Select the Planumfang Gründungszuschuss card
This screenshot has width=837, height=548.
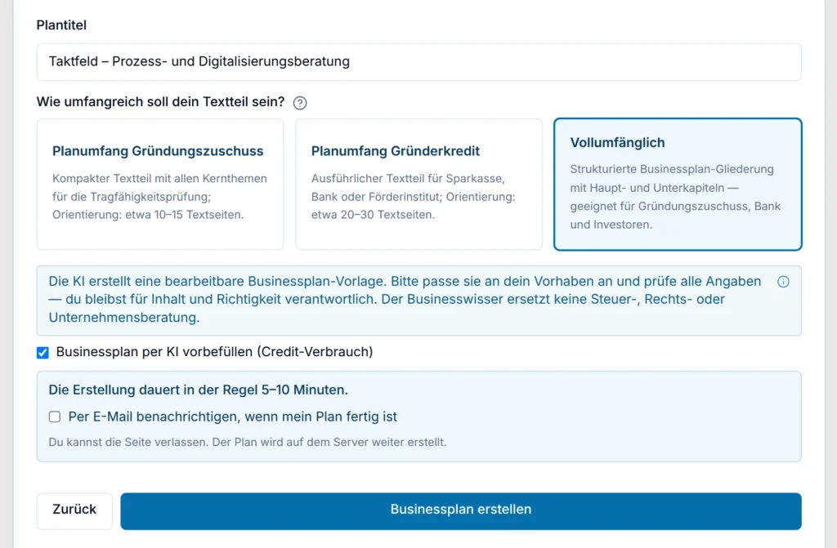pyautogui.click(x=160, y=184)
